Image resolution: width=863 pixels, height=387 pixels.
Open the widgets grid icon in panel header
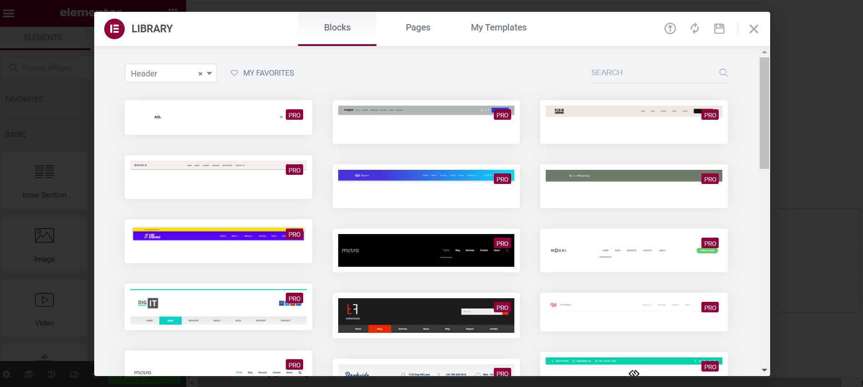coord(173,9)
